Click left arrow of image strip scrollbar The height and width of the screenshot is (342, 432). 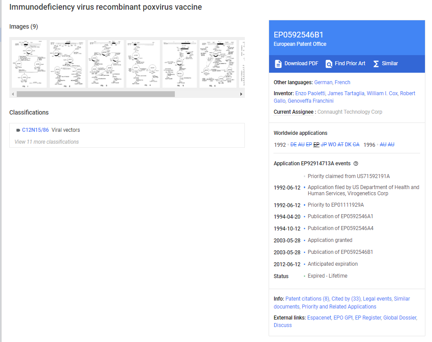(x=13, y=94)
